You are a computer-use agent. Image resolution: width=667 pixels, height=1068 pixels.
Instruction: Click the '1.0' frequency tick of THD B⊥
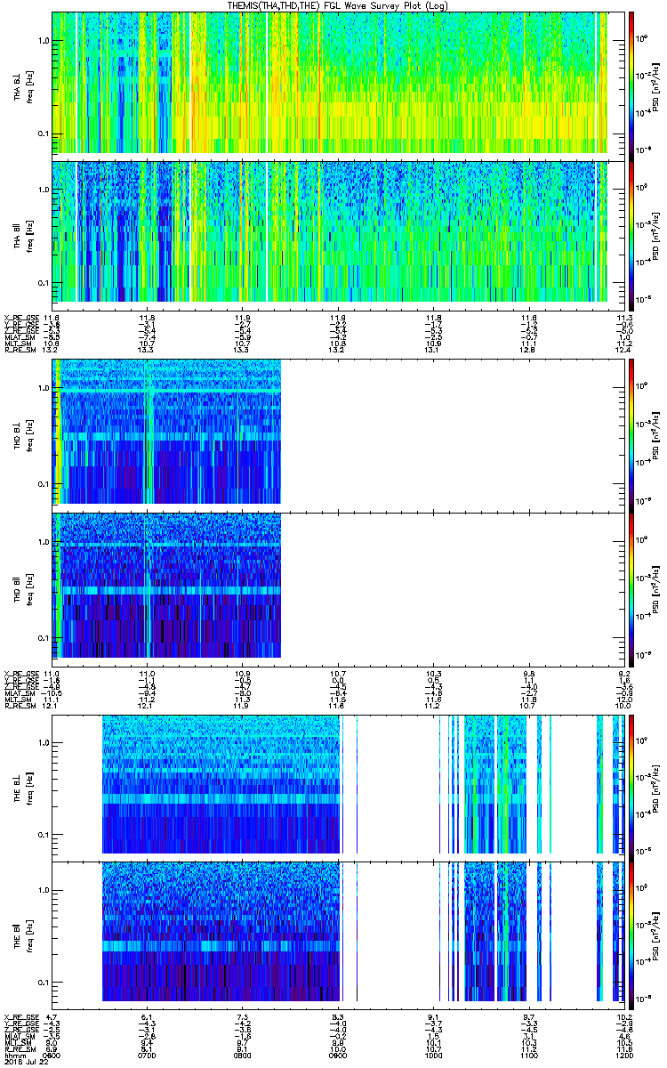[44, 389]
